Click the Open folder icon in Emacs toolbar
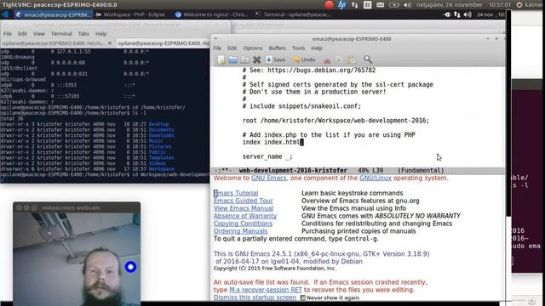545x306 pixels. point(232,59)
